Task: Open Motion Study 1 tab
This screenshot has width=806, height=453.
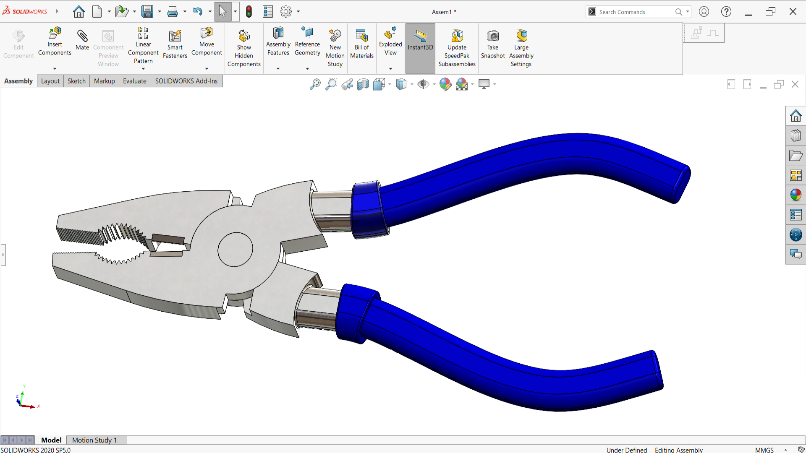Action: 94,440
